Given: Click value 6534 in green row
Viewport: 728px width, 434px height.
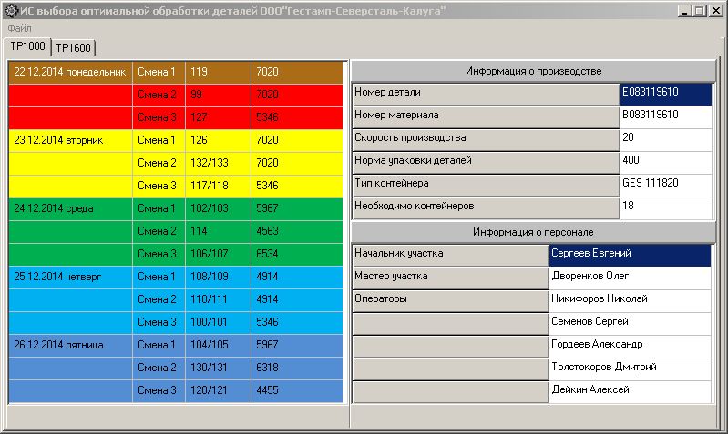Looking at the screenshot, I should click(297, 254).
